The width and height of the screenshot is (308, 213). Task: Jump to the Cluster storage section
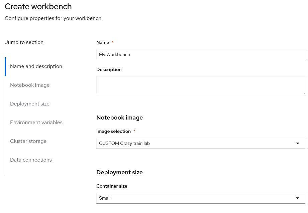[28, 141]
